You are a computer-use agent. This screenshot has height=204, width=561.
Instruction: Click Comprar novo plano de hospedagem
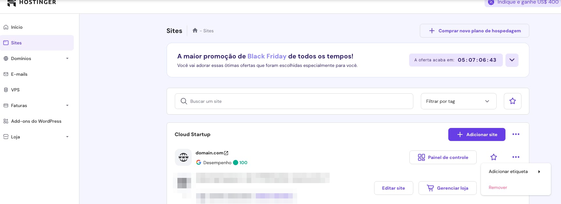pos(474,31)
